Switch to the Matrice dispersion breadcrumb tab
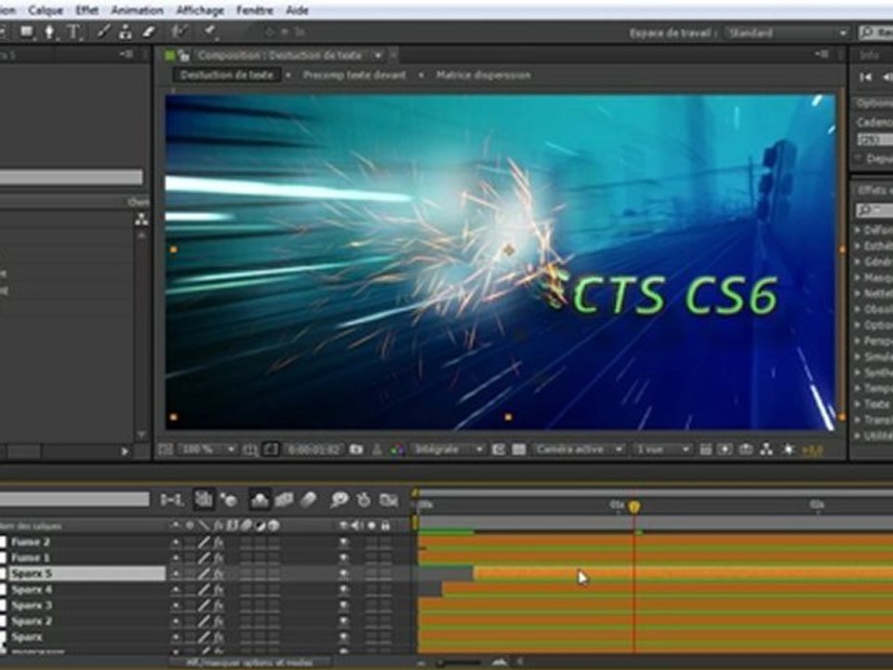Viewport: 893px width, 670px height. tap(484, 75)
